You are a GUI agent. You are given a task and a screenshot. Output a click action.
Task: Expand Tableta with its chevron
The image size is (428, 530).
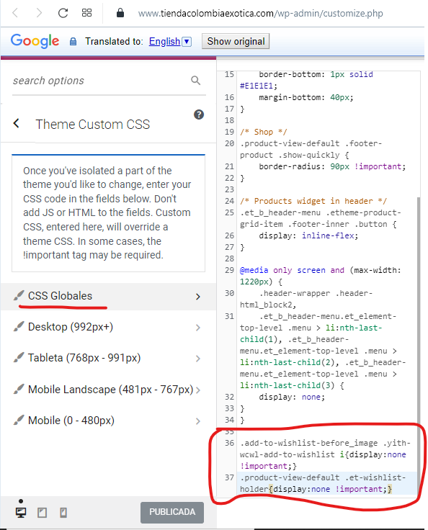[x=198, y=359]
